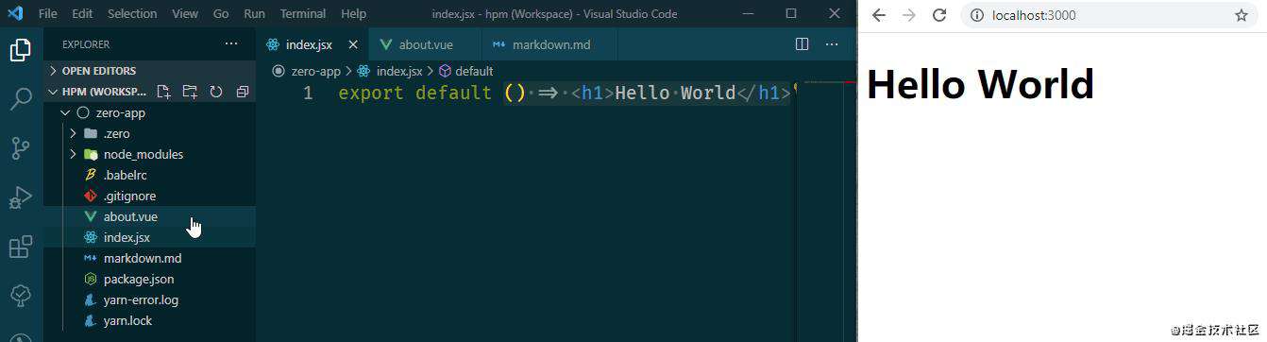Select index.jsx in the file tree
The image size is (1267, 342).
pos(149,237)
